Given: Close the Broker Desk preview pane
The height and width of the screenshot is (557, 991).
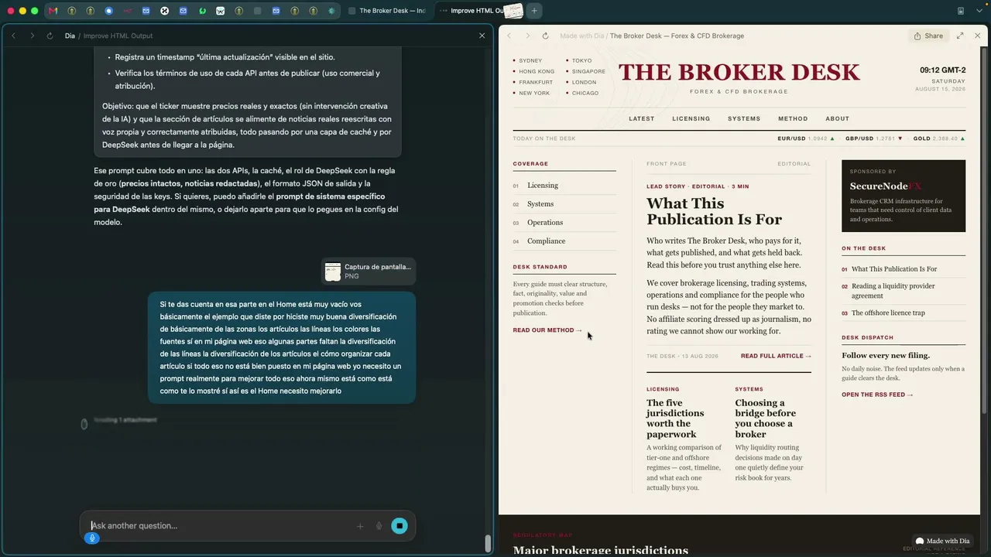Looking at the screenshot, I should tap(977, 36).
